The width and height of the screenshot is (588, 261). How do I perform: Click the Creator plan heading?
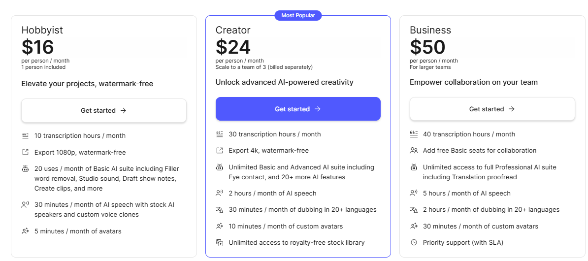point(233,30)
